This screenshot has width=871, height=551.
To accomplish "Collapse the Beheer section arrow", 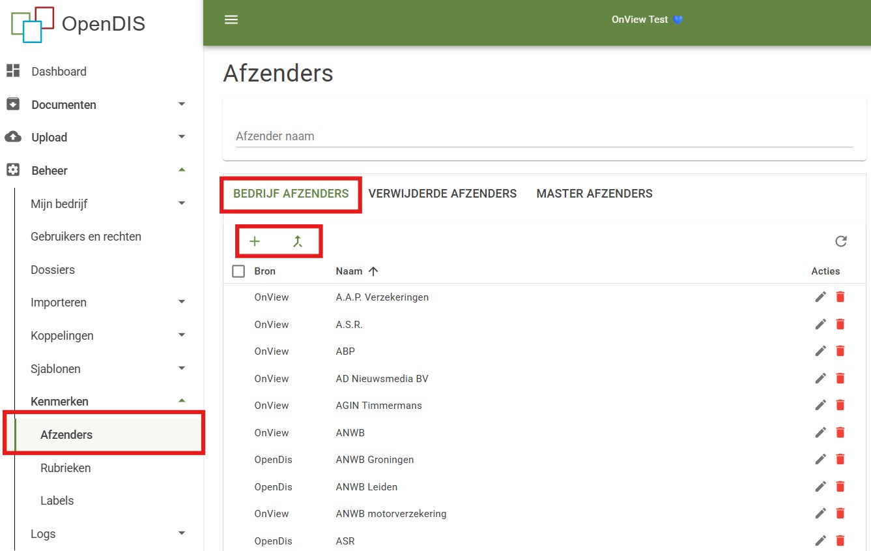I will pos(182,170).
